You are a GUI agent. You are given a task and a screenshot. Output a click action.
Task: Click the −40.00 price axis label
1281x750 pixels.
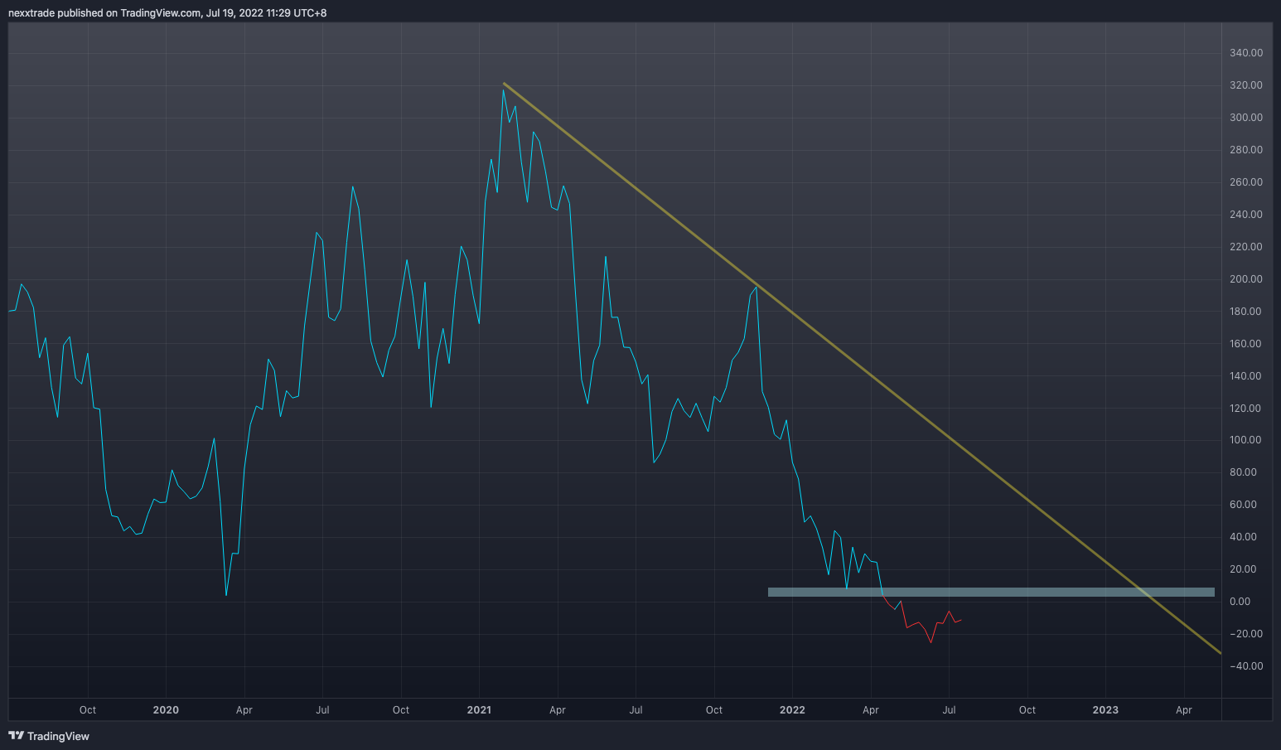point(1246,666)
